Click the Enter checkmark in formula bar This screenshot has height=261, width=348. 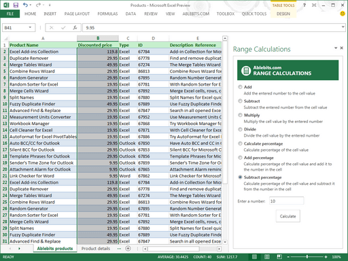click(63, 28)
